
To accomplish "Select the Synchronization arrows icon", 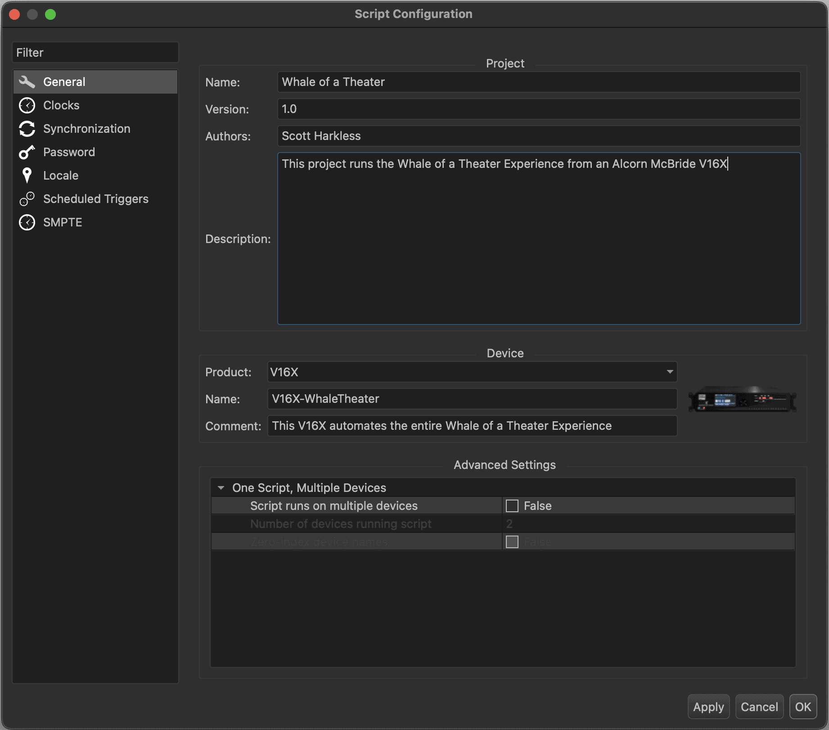I will coord(27,129).
